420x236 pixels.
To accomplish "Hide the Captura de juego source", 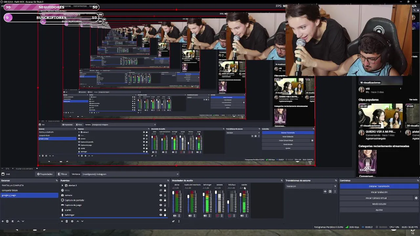I will pos(161,205).
